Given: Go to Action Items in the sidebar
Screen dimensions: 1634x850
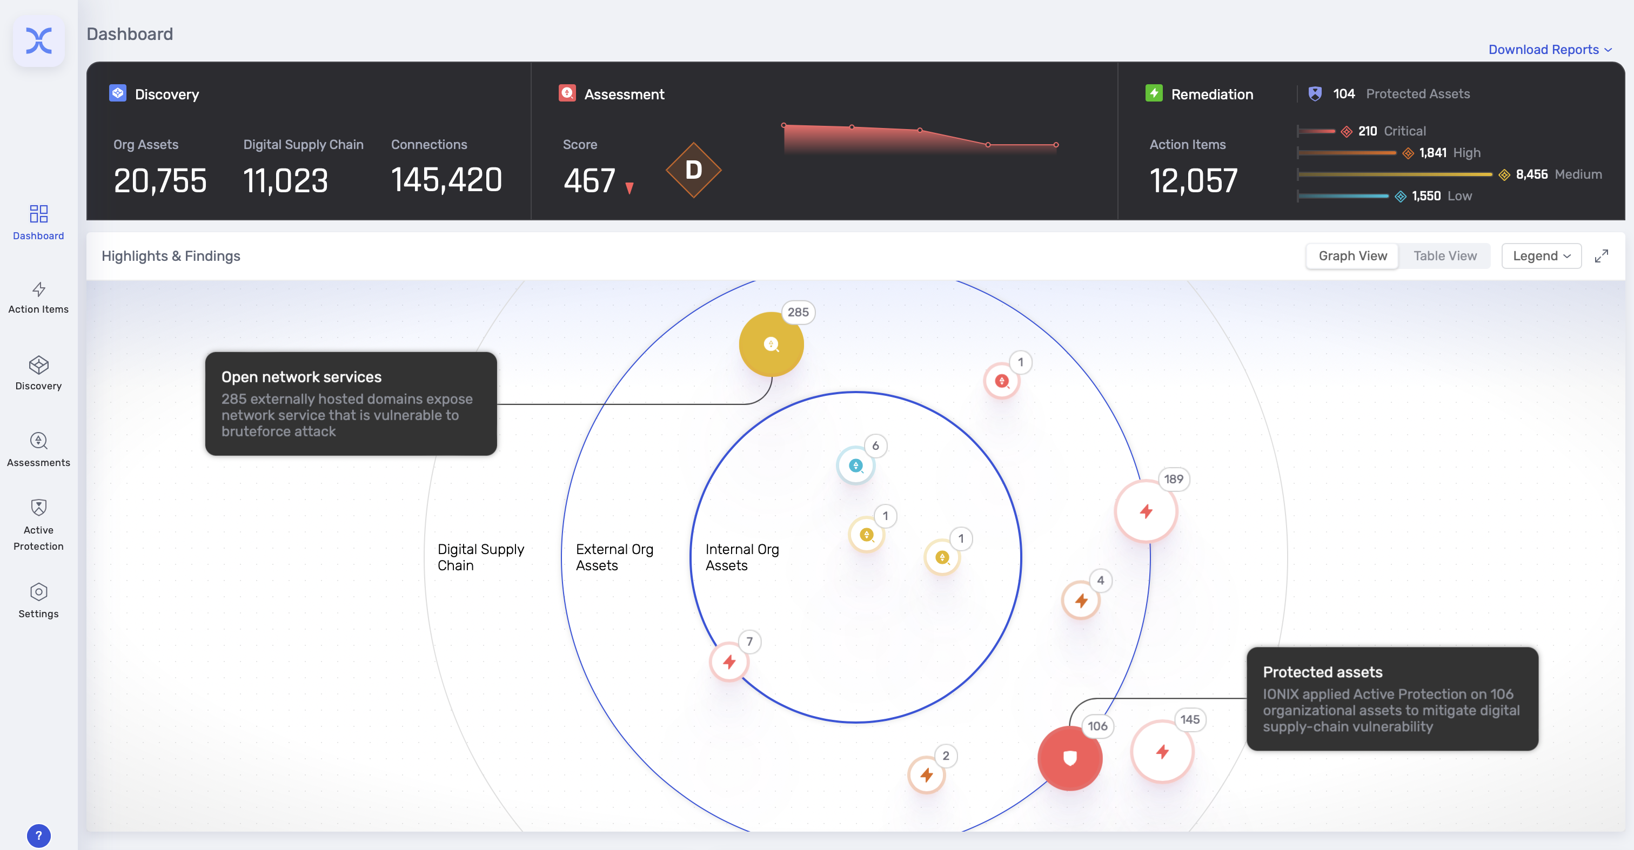Looking at the screenshot, I should coord(39,309).
